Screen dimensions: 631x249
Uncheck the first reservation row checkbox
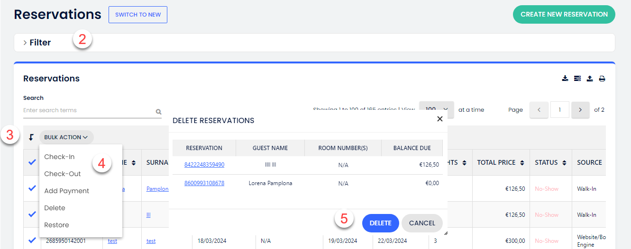[32, 188]
